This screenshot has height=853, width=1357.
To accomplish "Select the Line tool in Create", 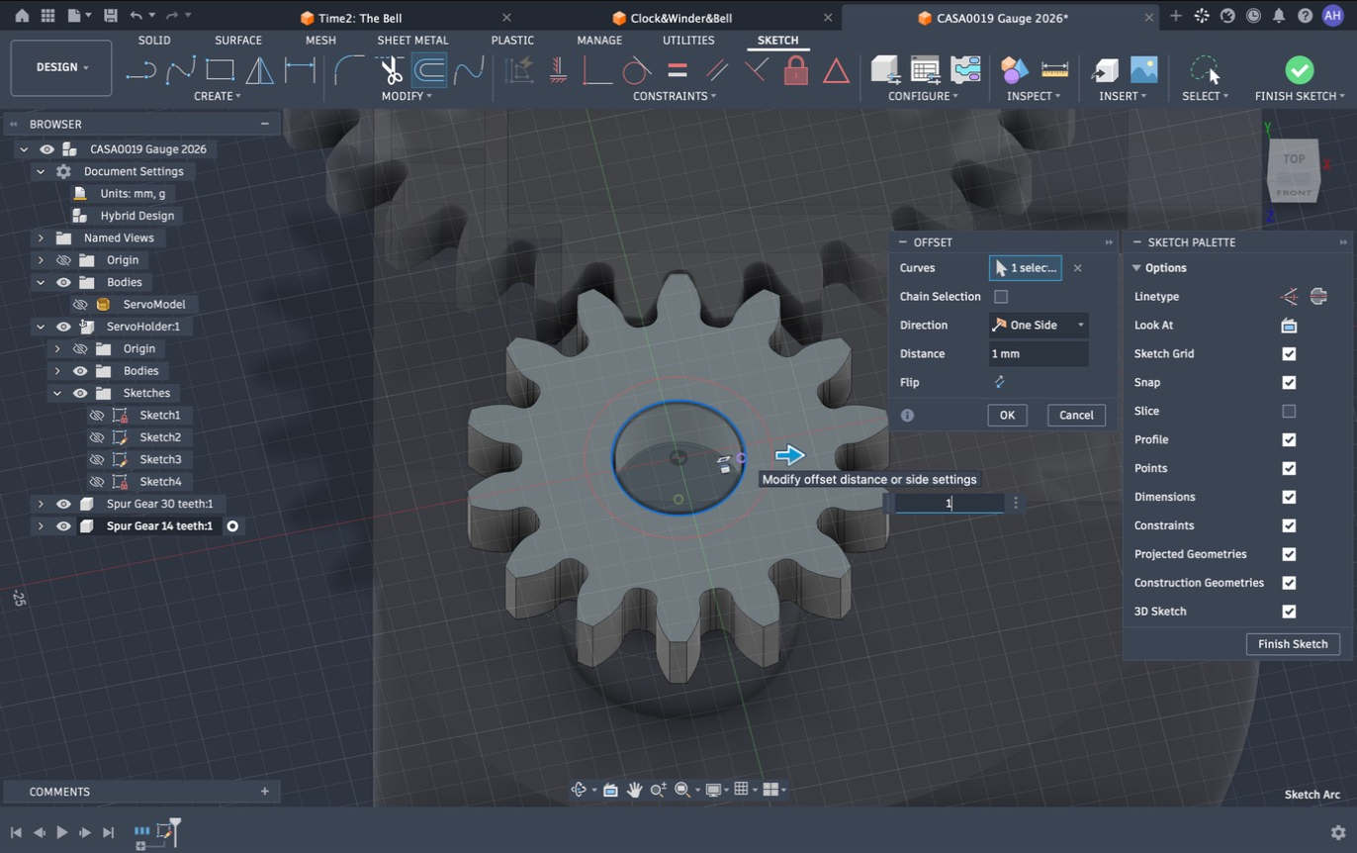I will (140, 69).
